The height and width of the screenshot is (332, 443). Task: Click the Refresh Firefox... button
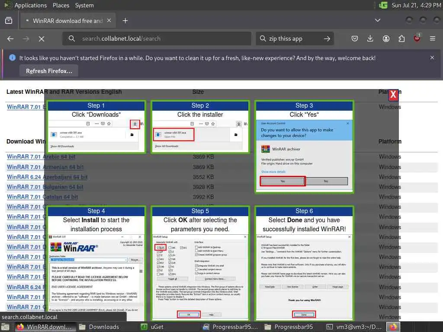pos(49,71)
